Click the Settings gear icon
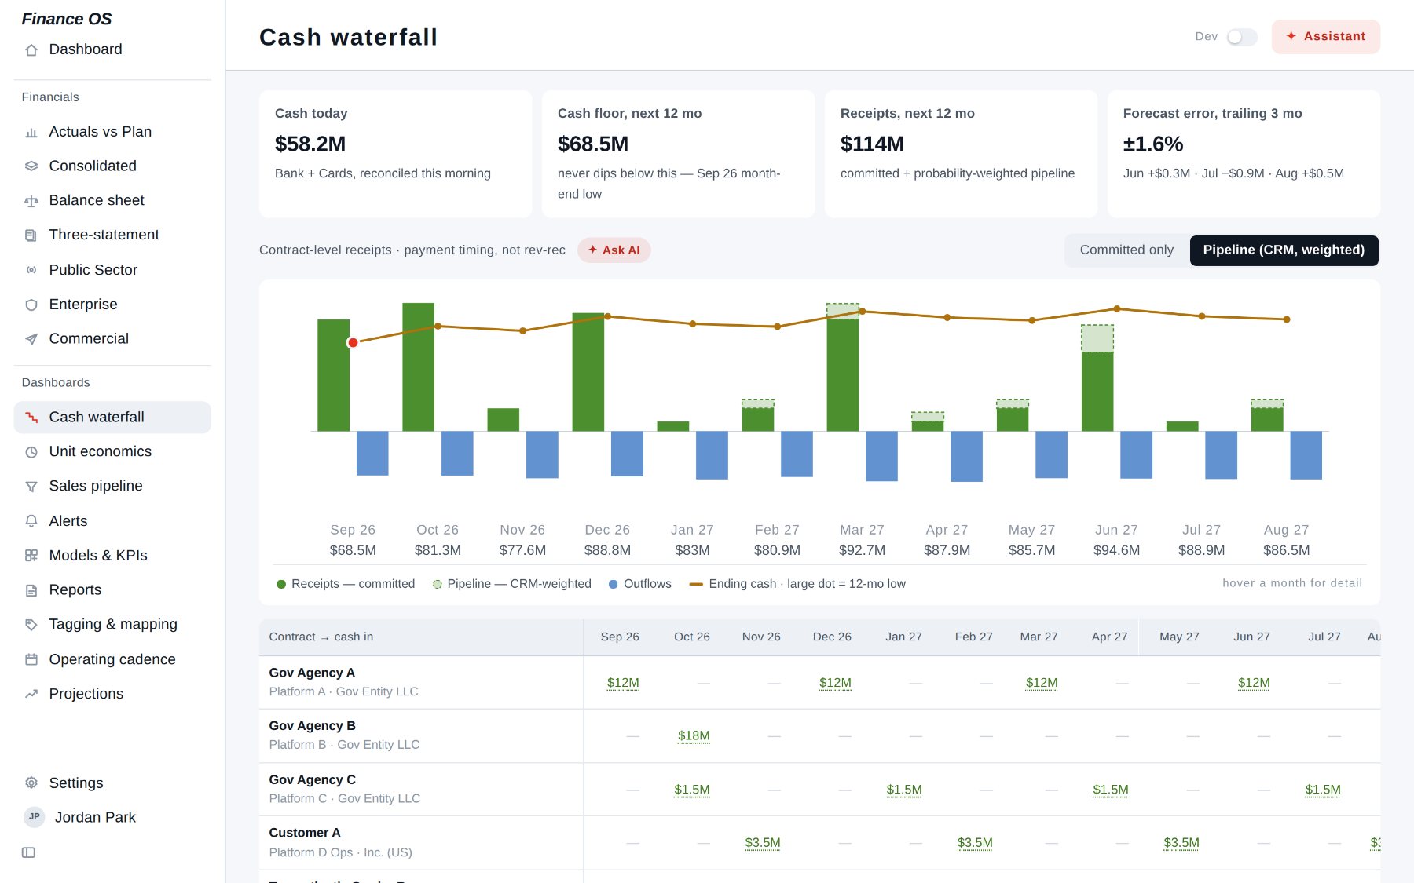Image resolution: width=1414 pixels, height=883 pixels. (31, 783)
